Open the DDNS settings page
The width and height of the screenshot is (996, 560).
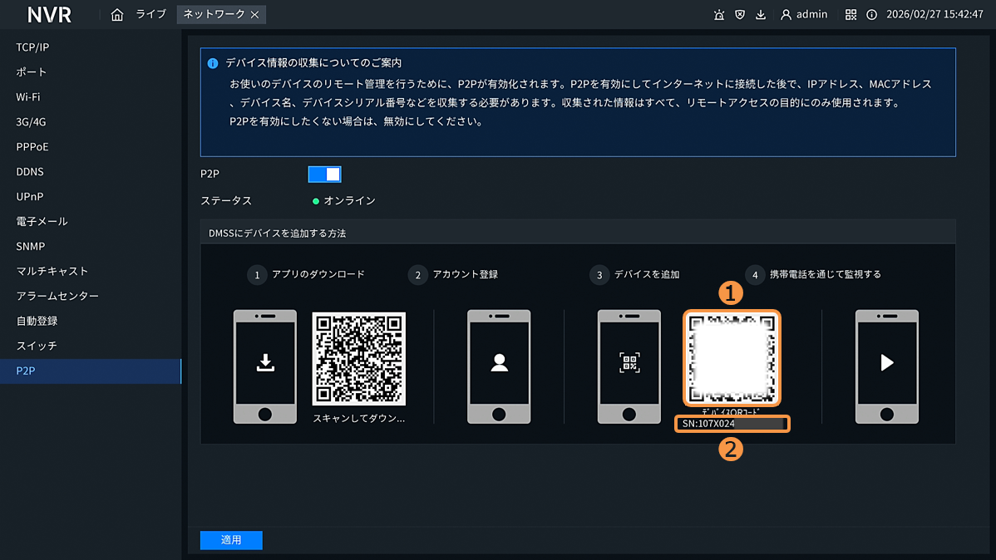point(30,172)
